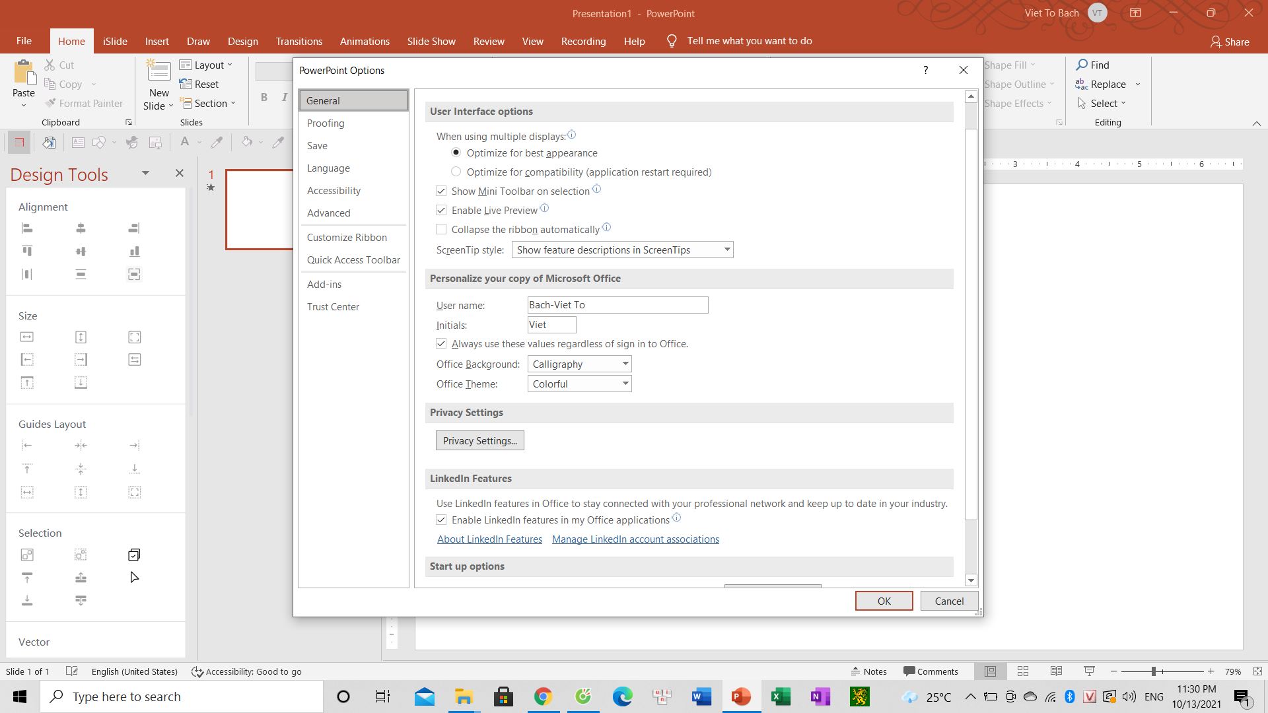
Task: Click the info icon beside Enable Live Preview
Action: pos(544,208)
